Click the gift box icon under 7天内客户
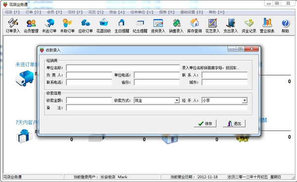 pos(25,136)
